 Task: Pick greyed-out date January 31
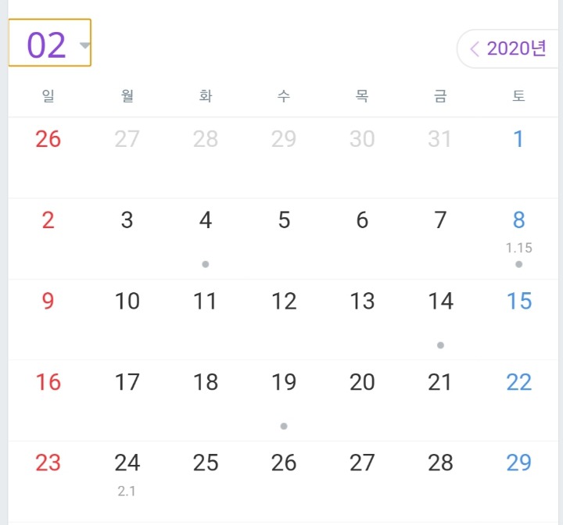[440, 140]
